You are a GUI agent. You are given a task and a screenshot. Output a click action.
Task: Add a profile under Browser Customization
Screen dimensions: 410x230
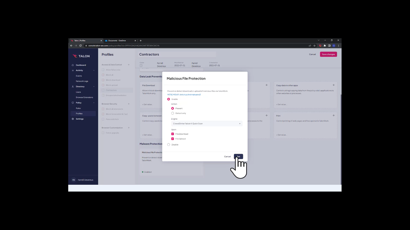click(129, 128)
